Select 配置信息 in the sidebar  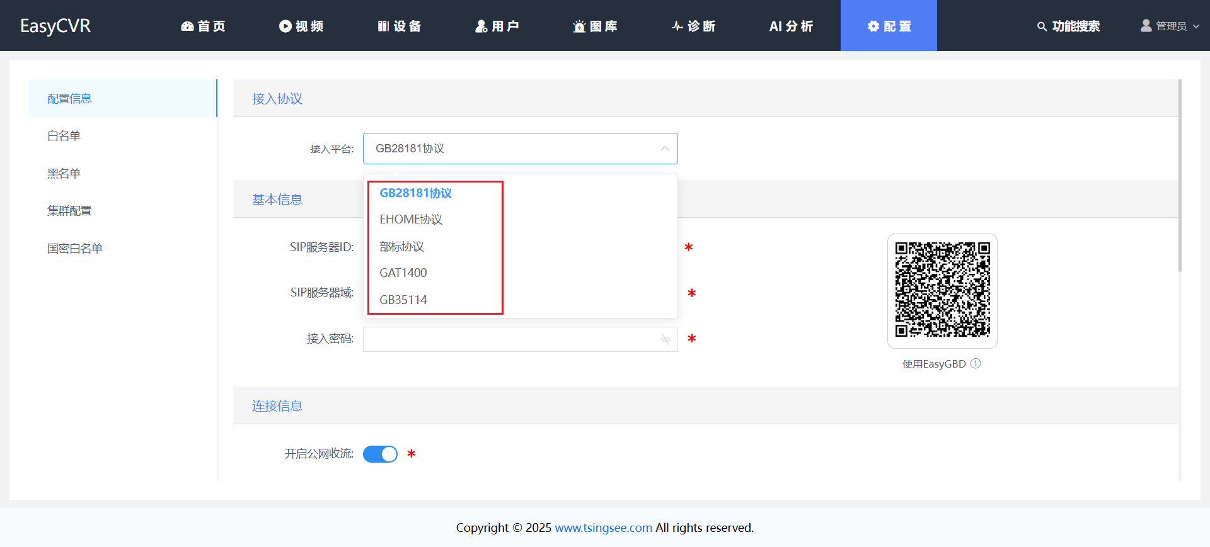pyautogui.click(x=123, y=98)
